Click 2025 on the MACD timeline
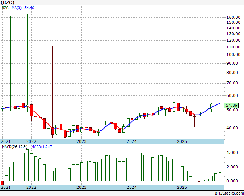 (x=182, y=187)
